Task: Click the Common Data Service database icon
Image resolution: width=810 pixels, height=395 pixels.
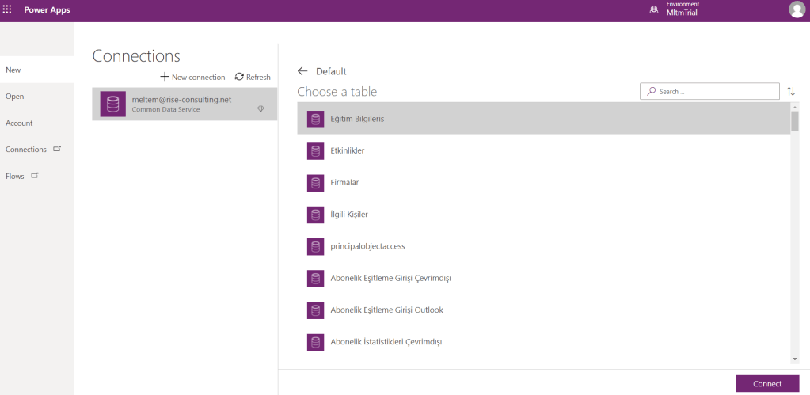Action: pyautogui.click(x=112, y=104)
